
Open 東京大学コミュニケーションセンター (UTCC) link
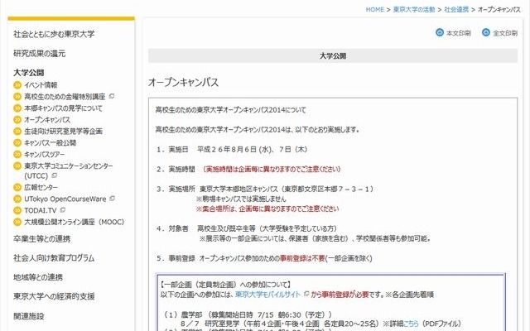[x=69, y=170]
